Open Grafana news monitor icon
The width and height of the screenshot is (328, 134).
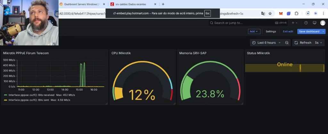tap(315, 23)
